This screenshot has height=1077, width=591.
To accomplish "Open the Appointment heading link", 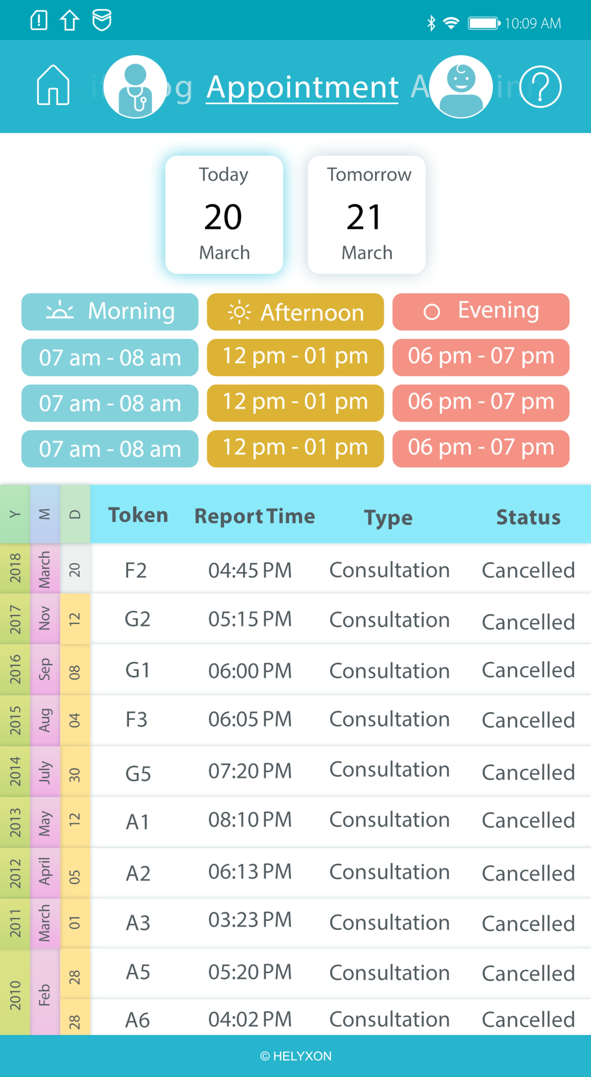I will coord(302,87).
